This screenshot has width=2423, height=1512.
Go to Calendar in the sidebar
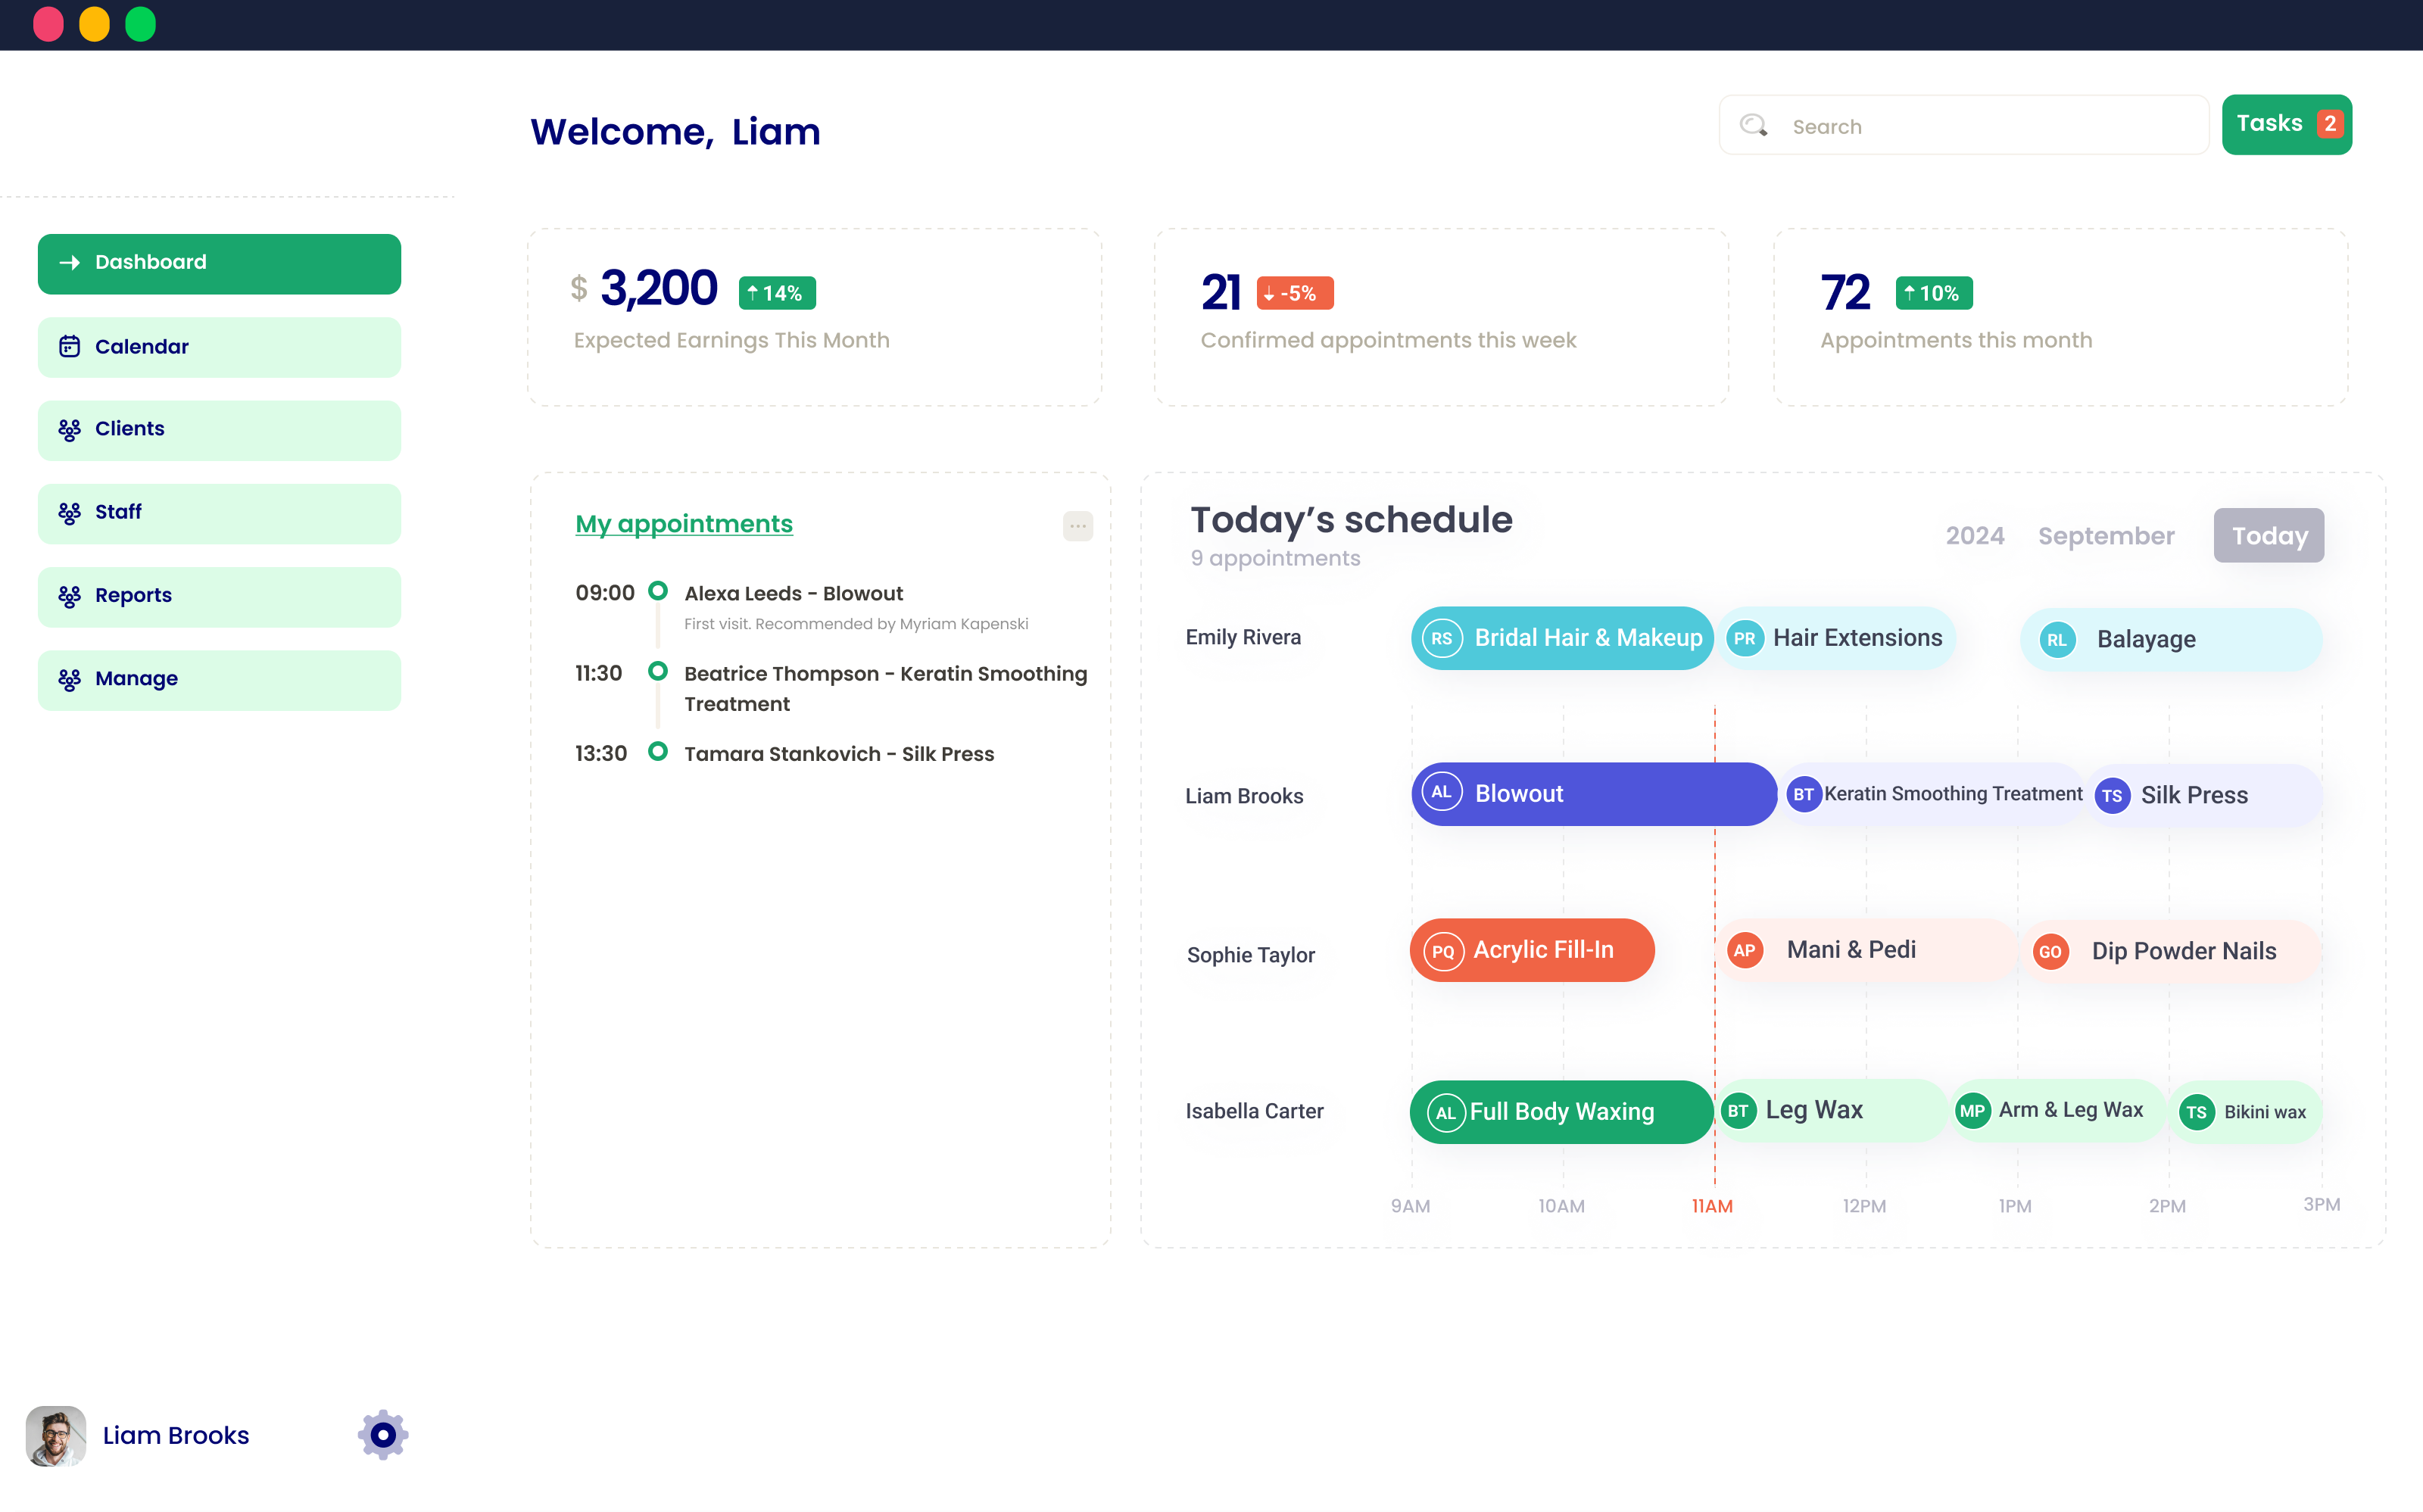[x=219, y=347]
